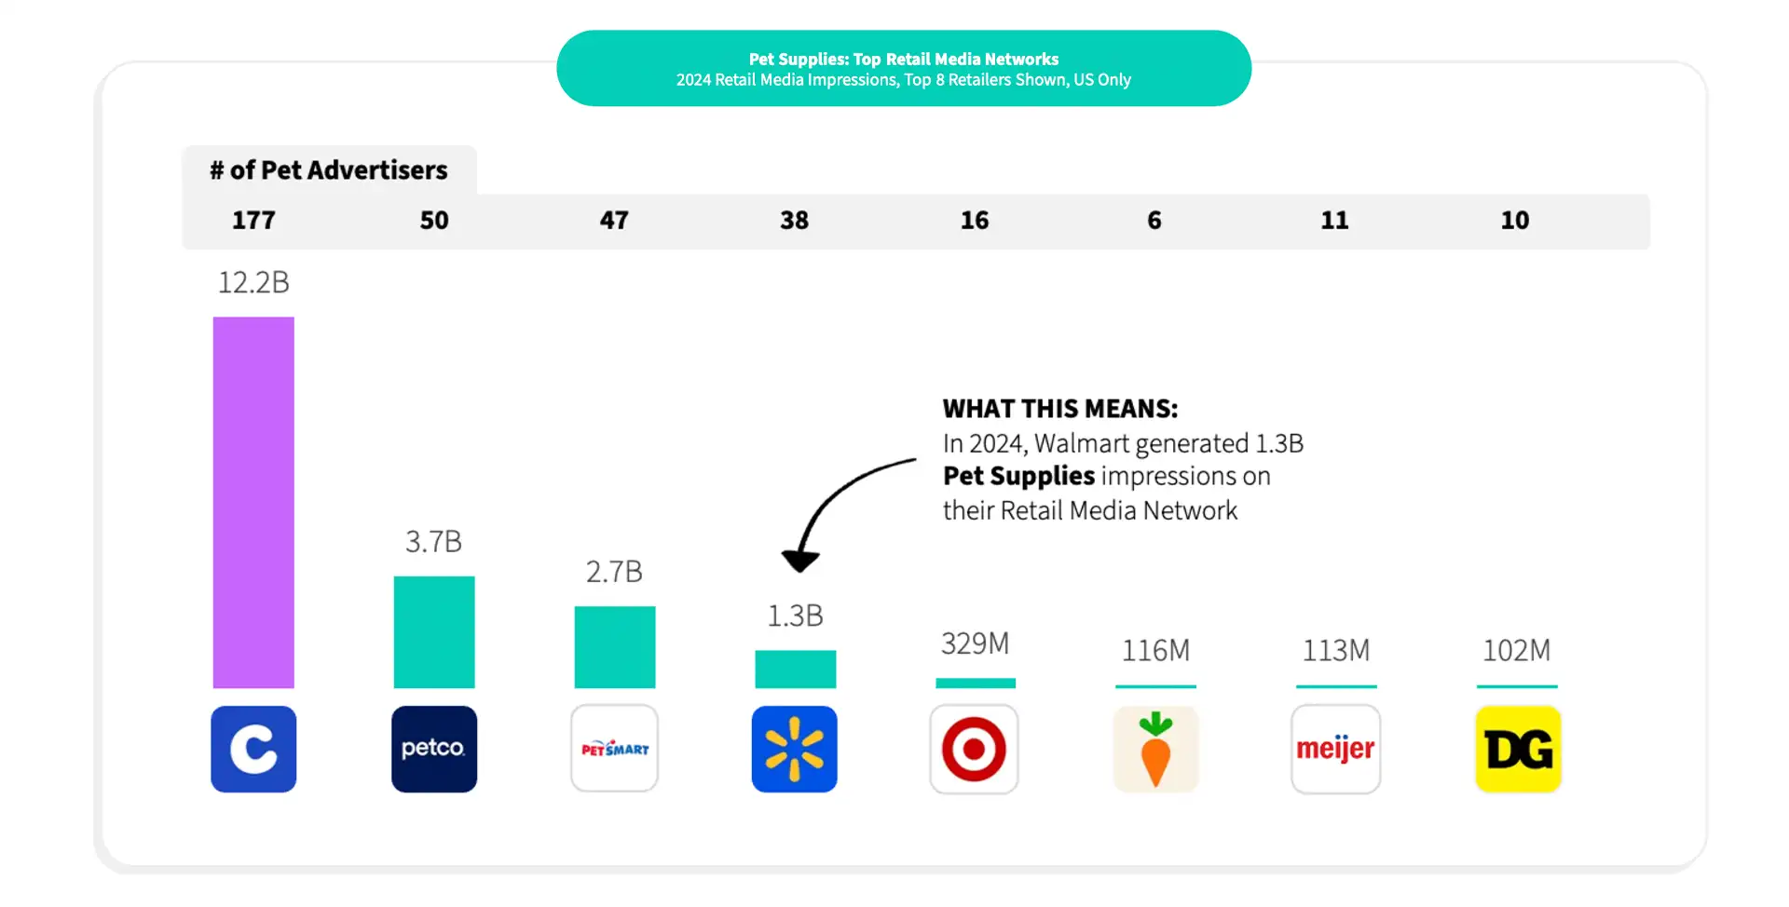Click the Walmart spark logo

795,749
